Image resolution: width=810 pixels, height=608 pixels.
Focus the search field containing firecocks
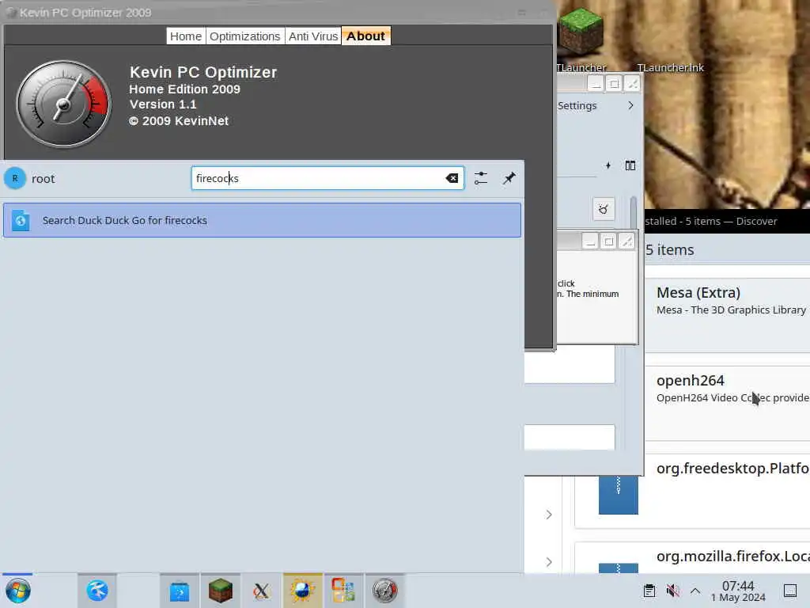pos(327,178)
